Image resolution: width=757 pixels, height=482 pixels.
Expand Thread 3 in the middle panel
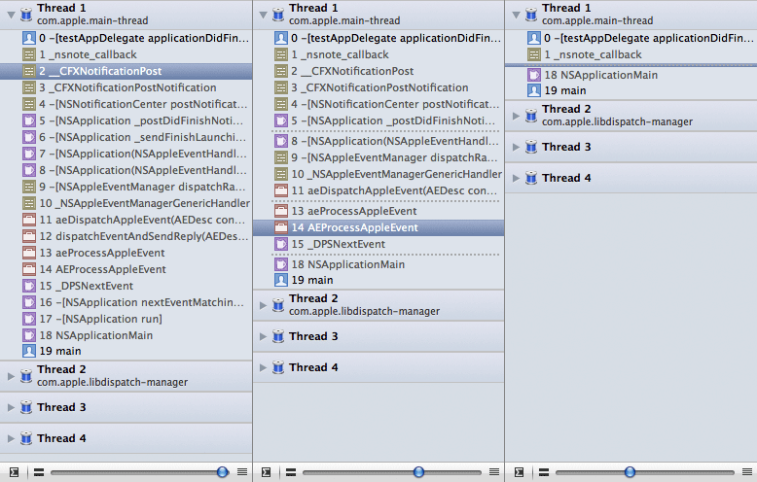click(263, 336)
